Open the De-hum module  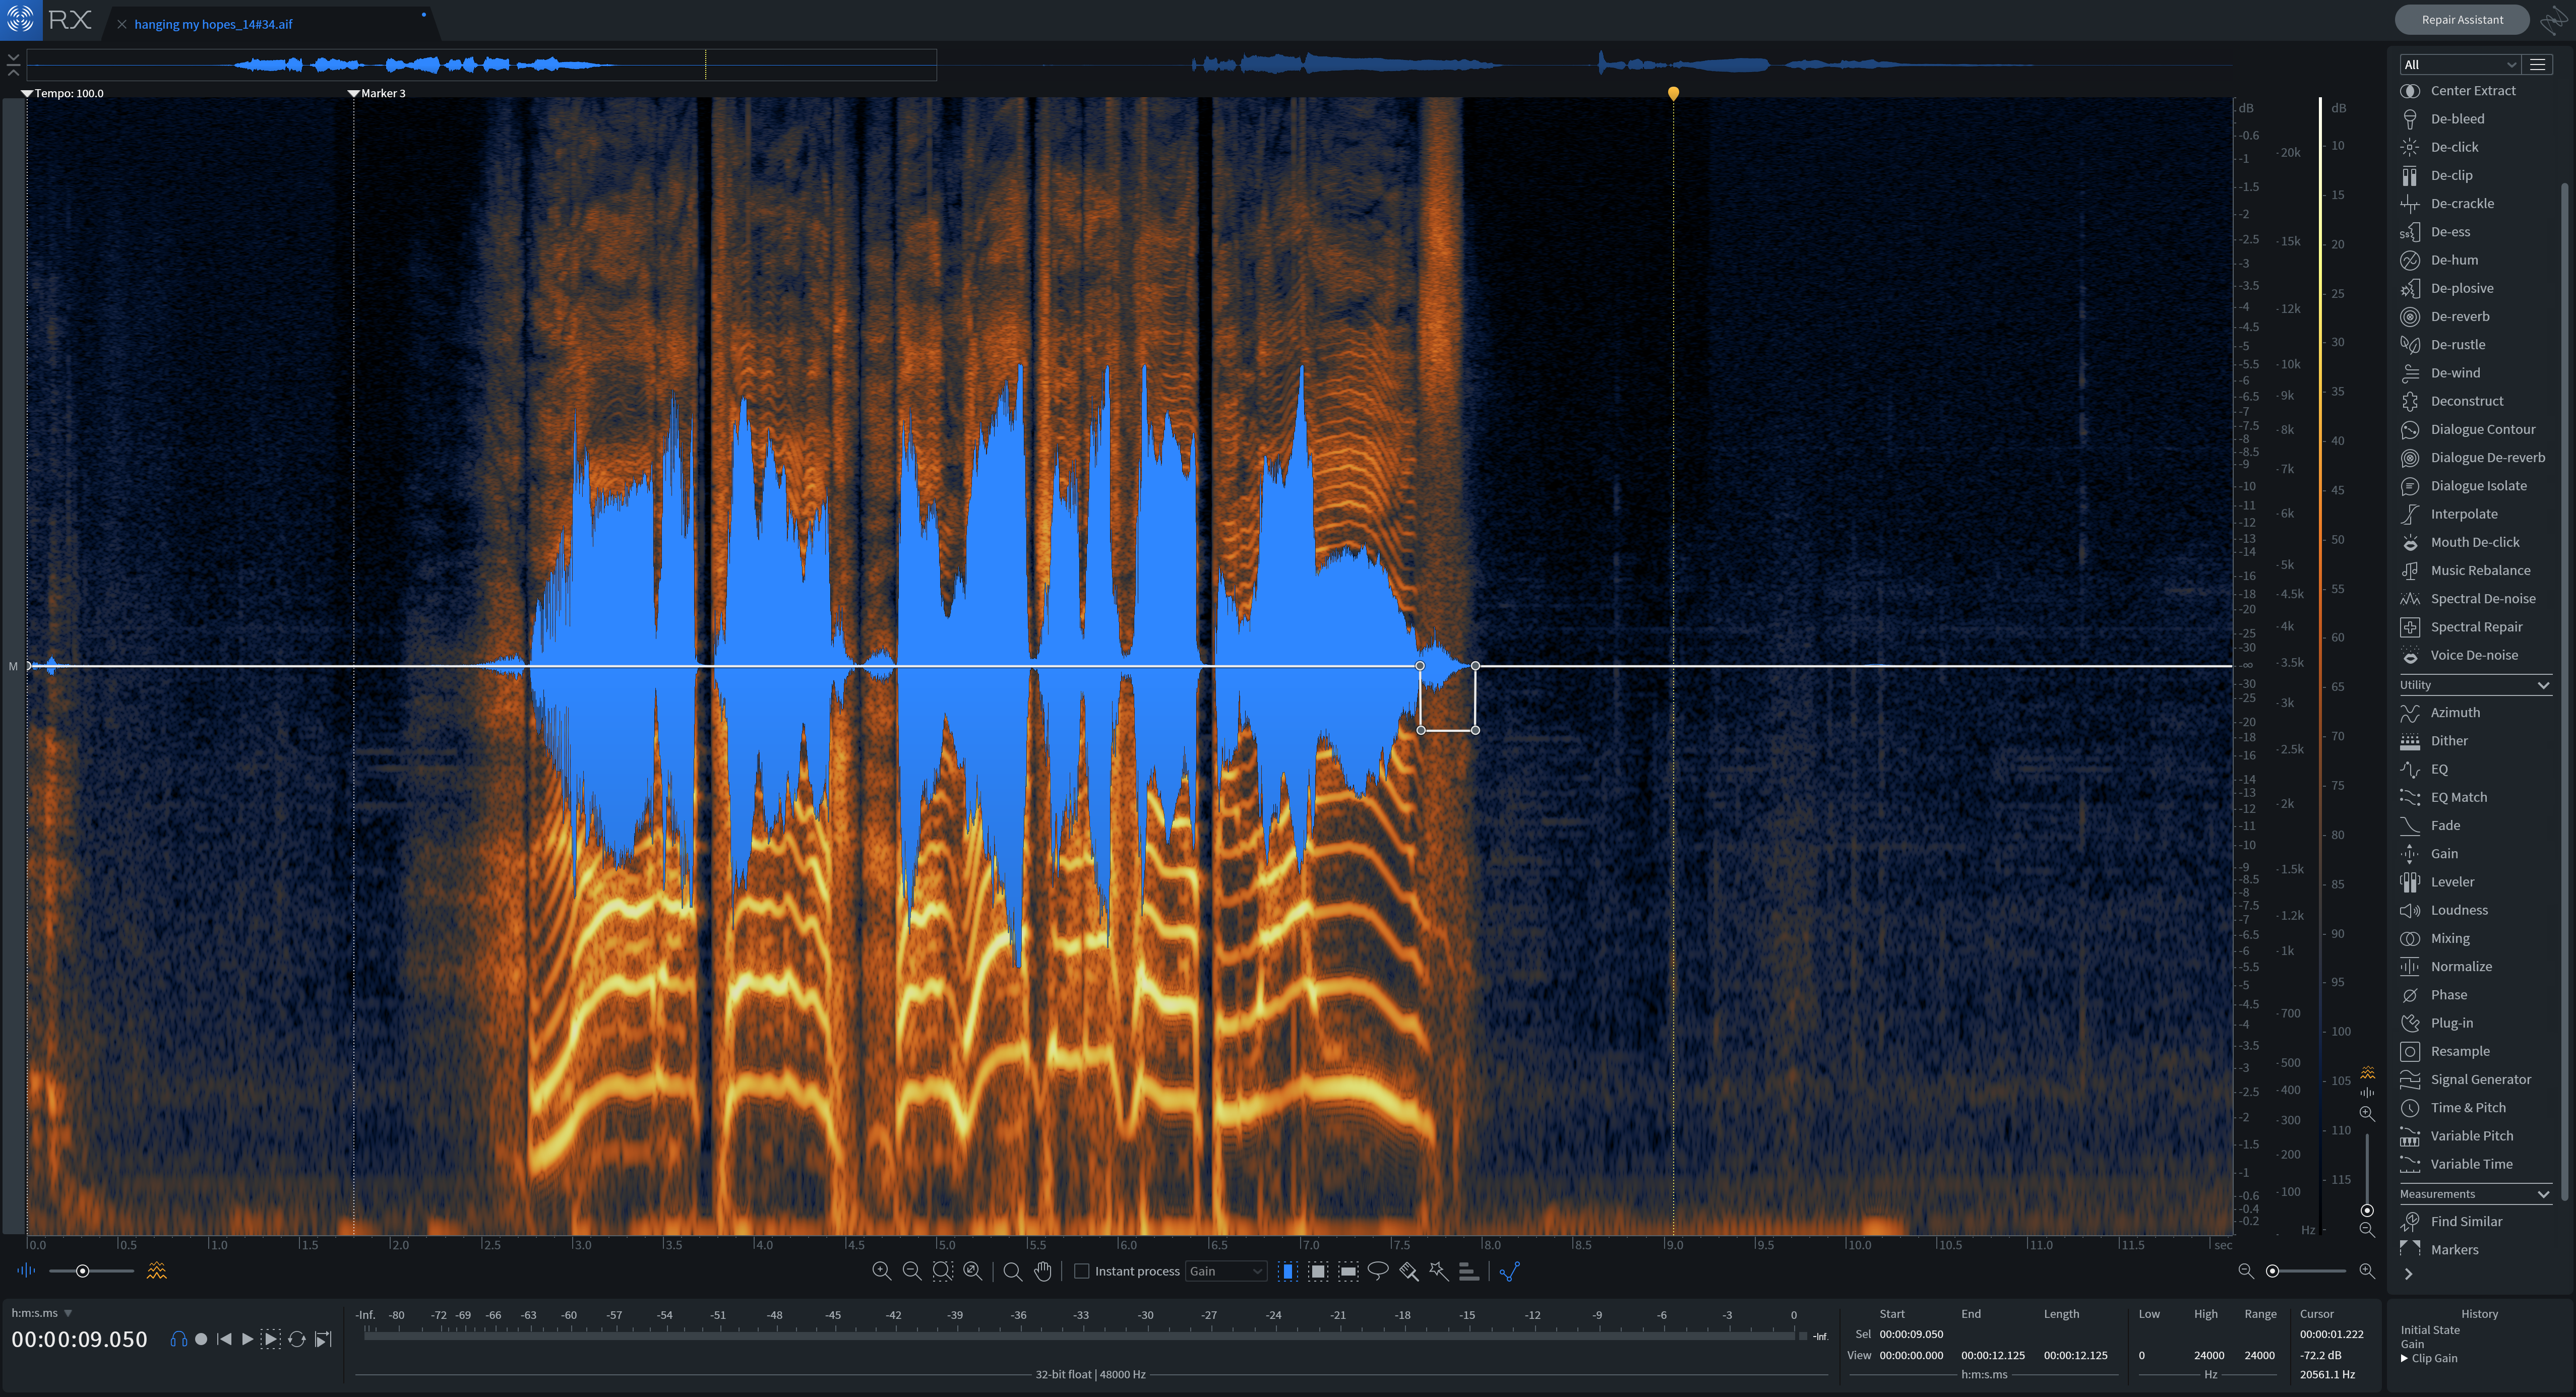2454,260
